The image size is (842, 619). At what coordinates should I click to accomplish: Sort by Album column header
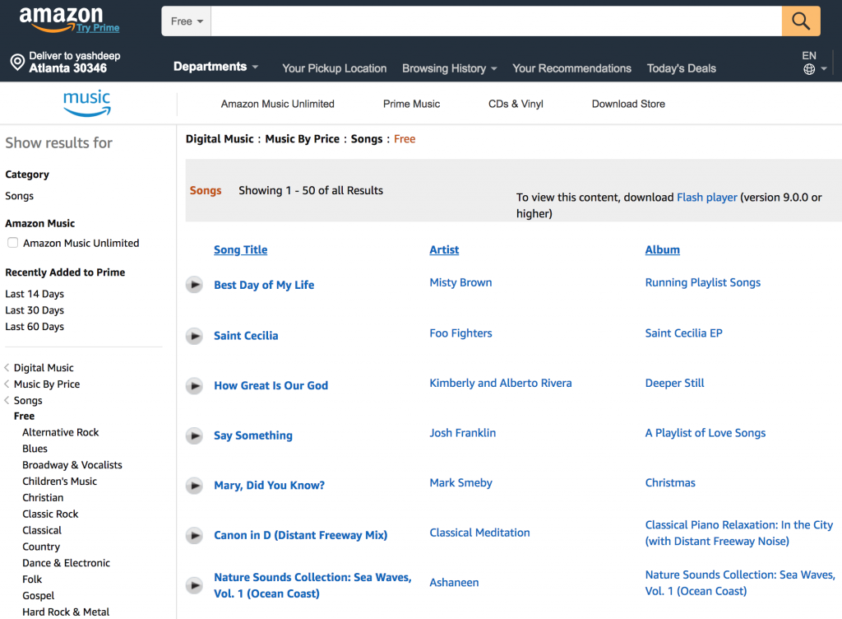click(662, 249)
